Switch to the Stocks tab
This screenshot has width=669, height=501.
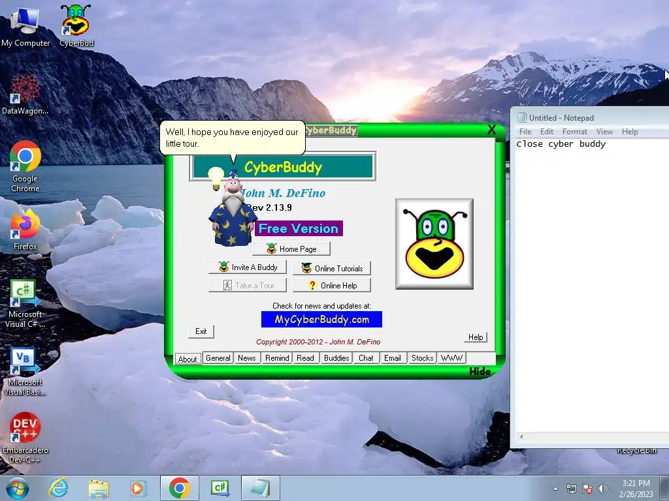coord(423,358)
